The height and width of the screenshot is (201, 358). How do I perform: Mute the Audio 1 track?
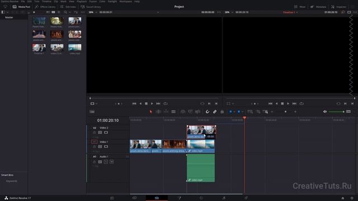click(x=112, y=161)
